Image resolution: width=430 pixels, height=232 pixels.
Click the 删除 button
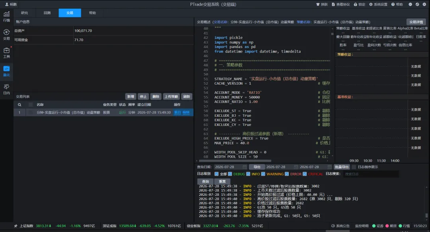point(156,97)
